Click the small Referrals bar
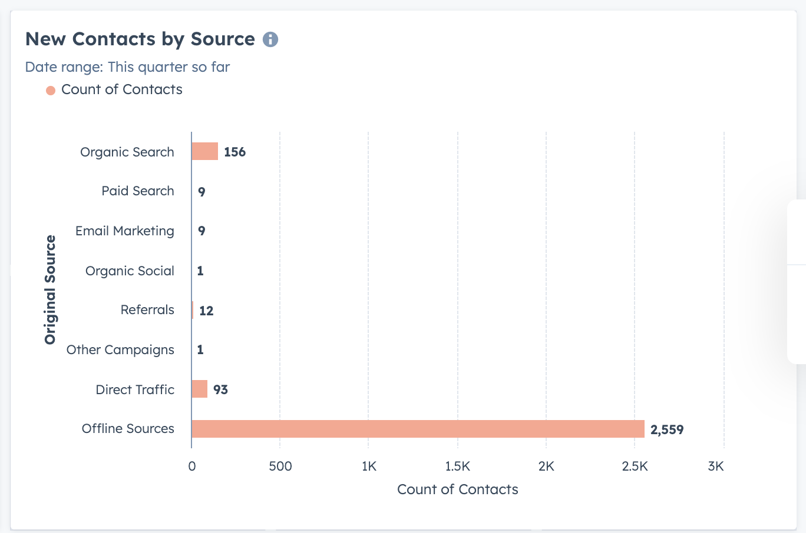 [193, 310]
